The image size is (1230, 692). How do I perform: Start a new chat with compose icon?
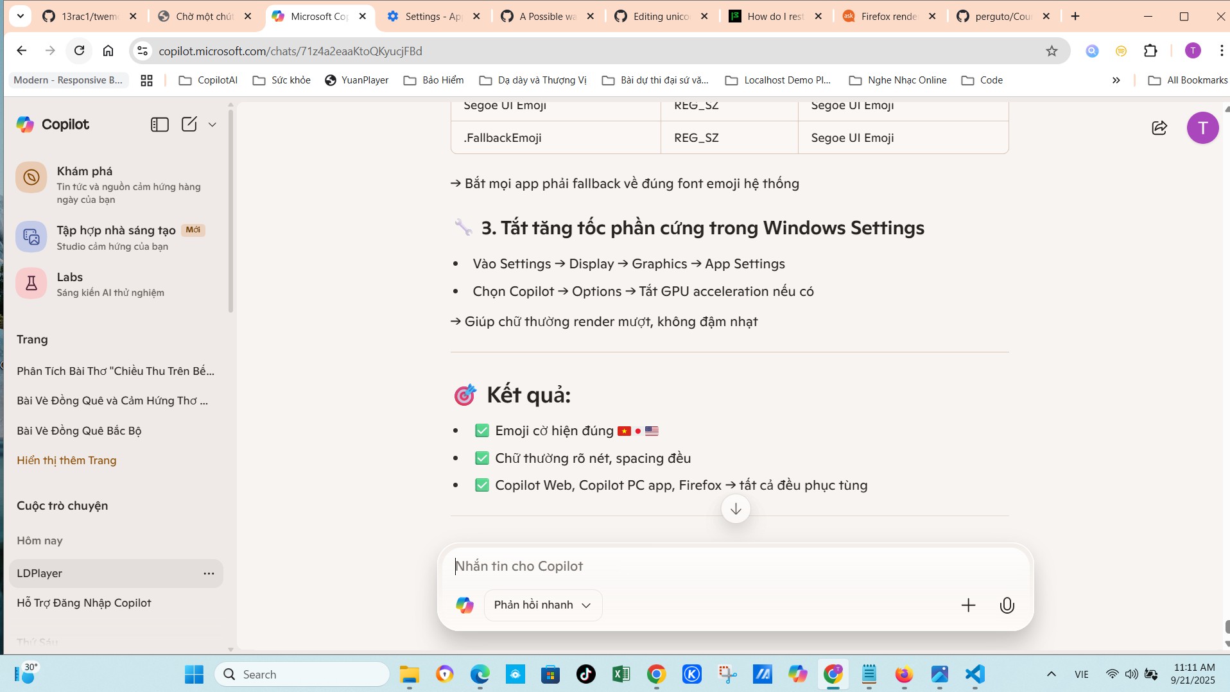coord(189,125)
